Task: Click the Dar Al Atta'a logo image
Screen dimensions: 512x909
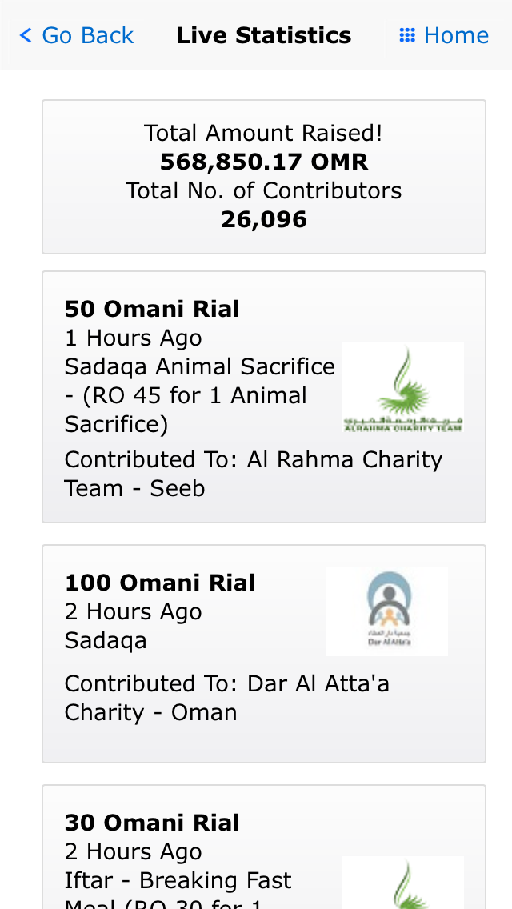Action: 386,611
